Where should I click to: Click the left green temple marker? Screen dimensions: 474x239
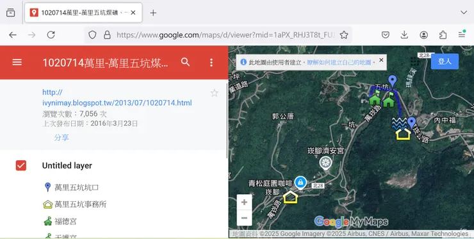pyautogui.click(x=375, y=99)
